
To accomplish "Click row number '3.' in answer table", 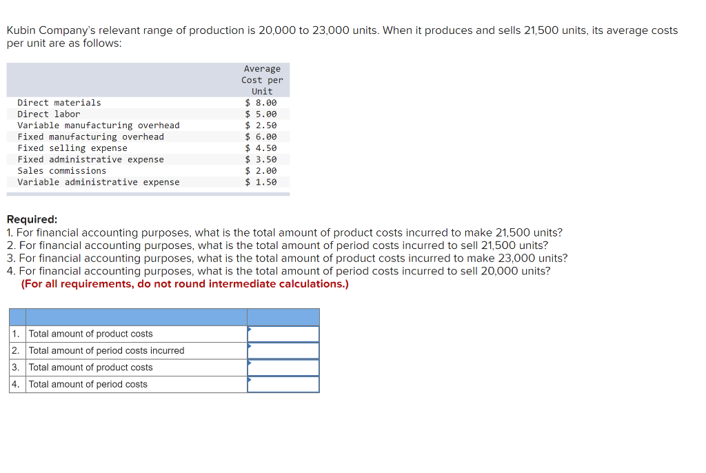I will 17,368.
